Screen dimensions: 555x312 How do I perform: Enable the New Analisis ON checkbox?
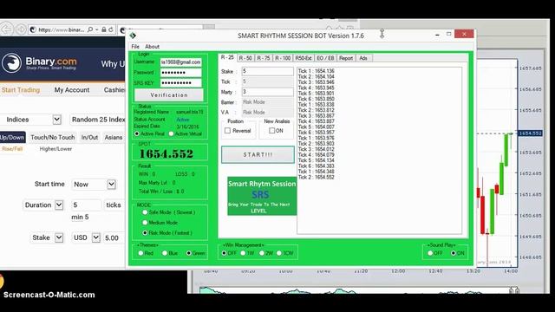pos(271,131)
